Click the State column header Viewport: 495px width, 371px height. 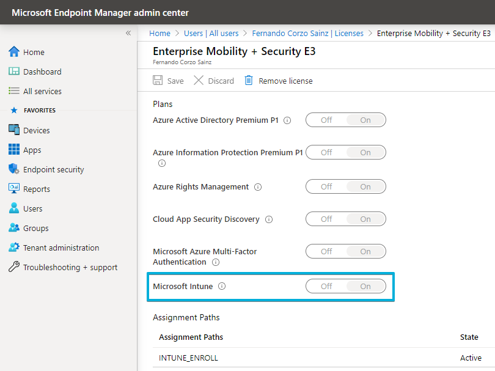pyautogui.click(x=469, y=337)
